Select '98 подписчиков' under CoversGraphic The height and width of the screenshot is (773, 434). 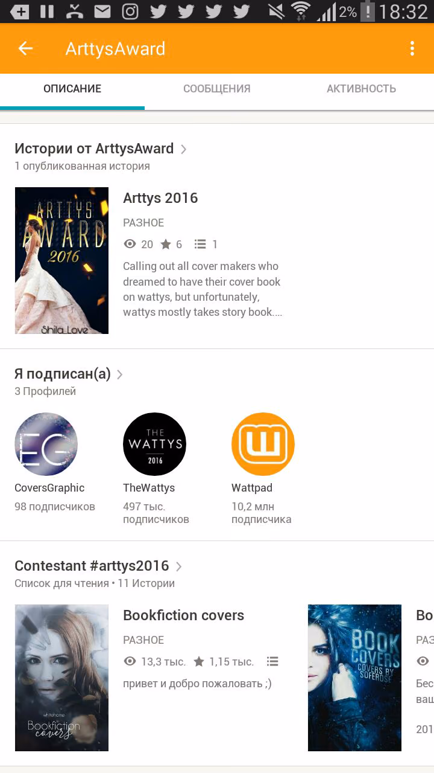pos(55,507)
